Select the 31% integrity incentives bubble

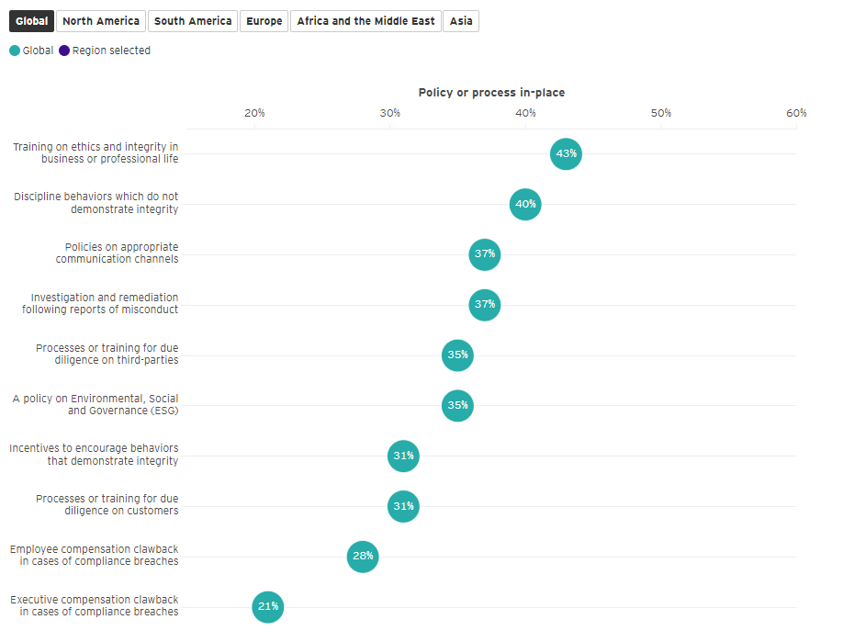[403, 456]
